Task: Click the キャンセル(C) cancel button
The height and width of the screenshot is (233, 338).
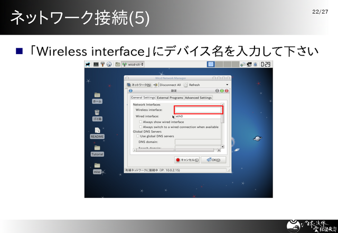Action: (x=187, y=160)
